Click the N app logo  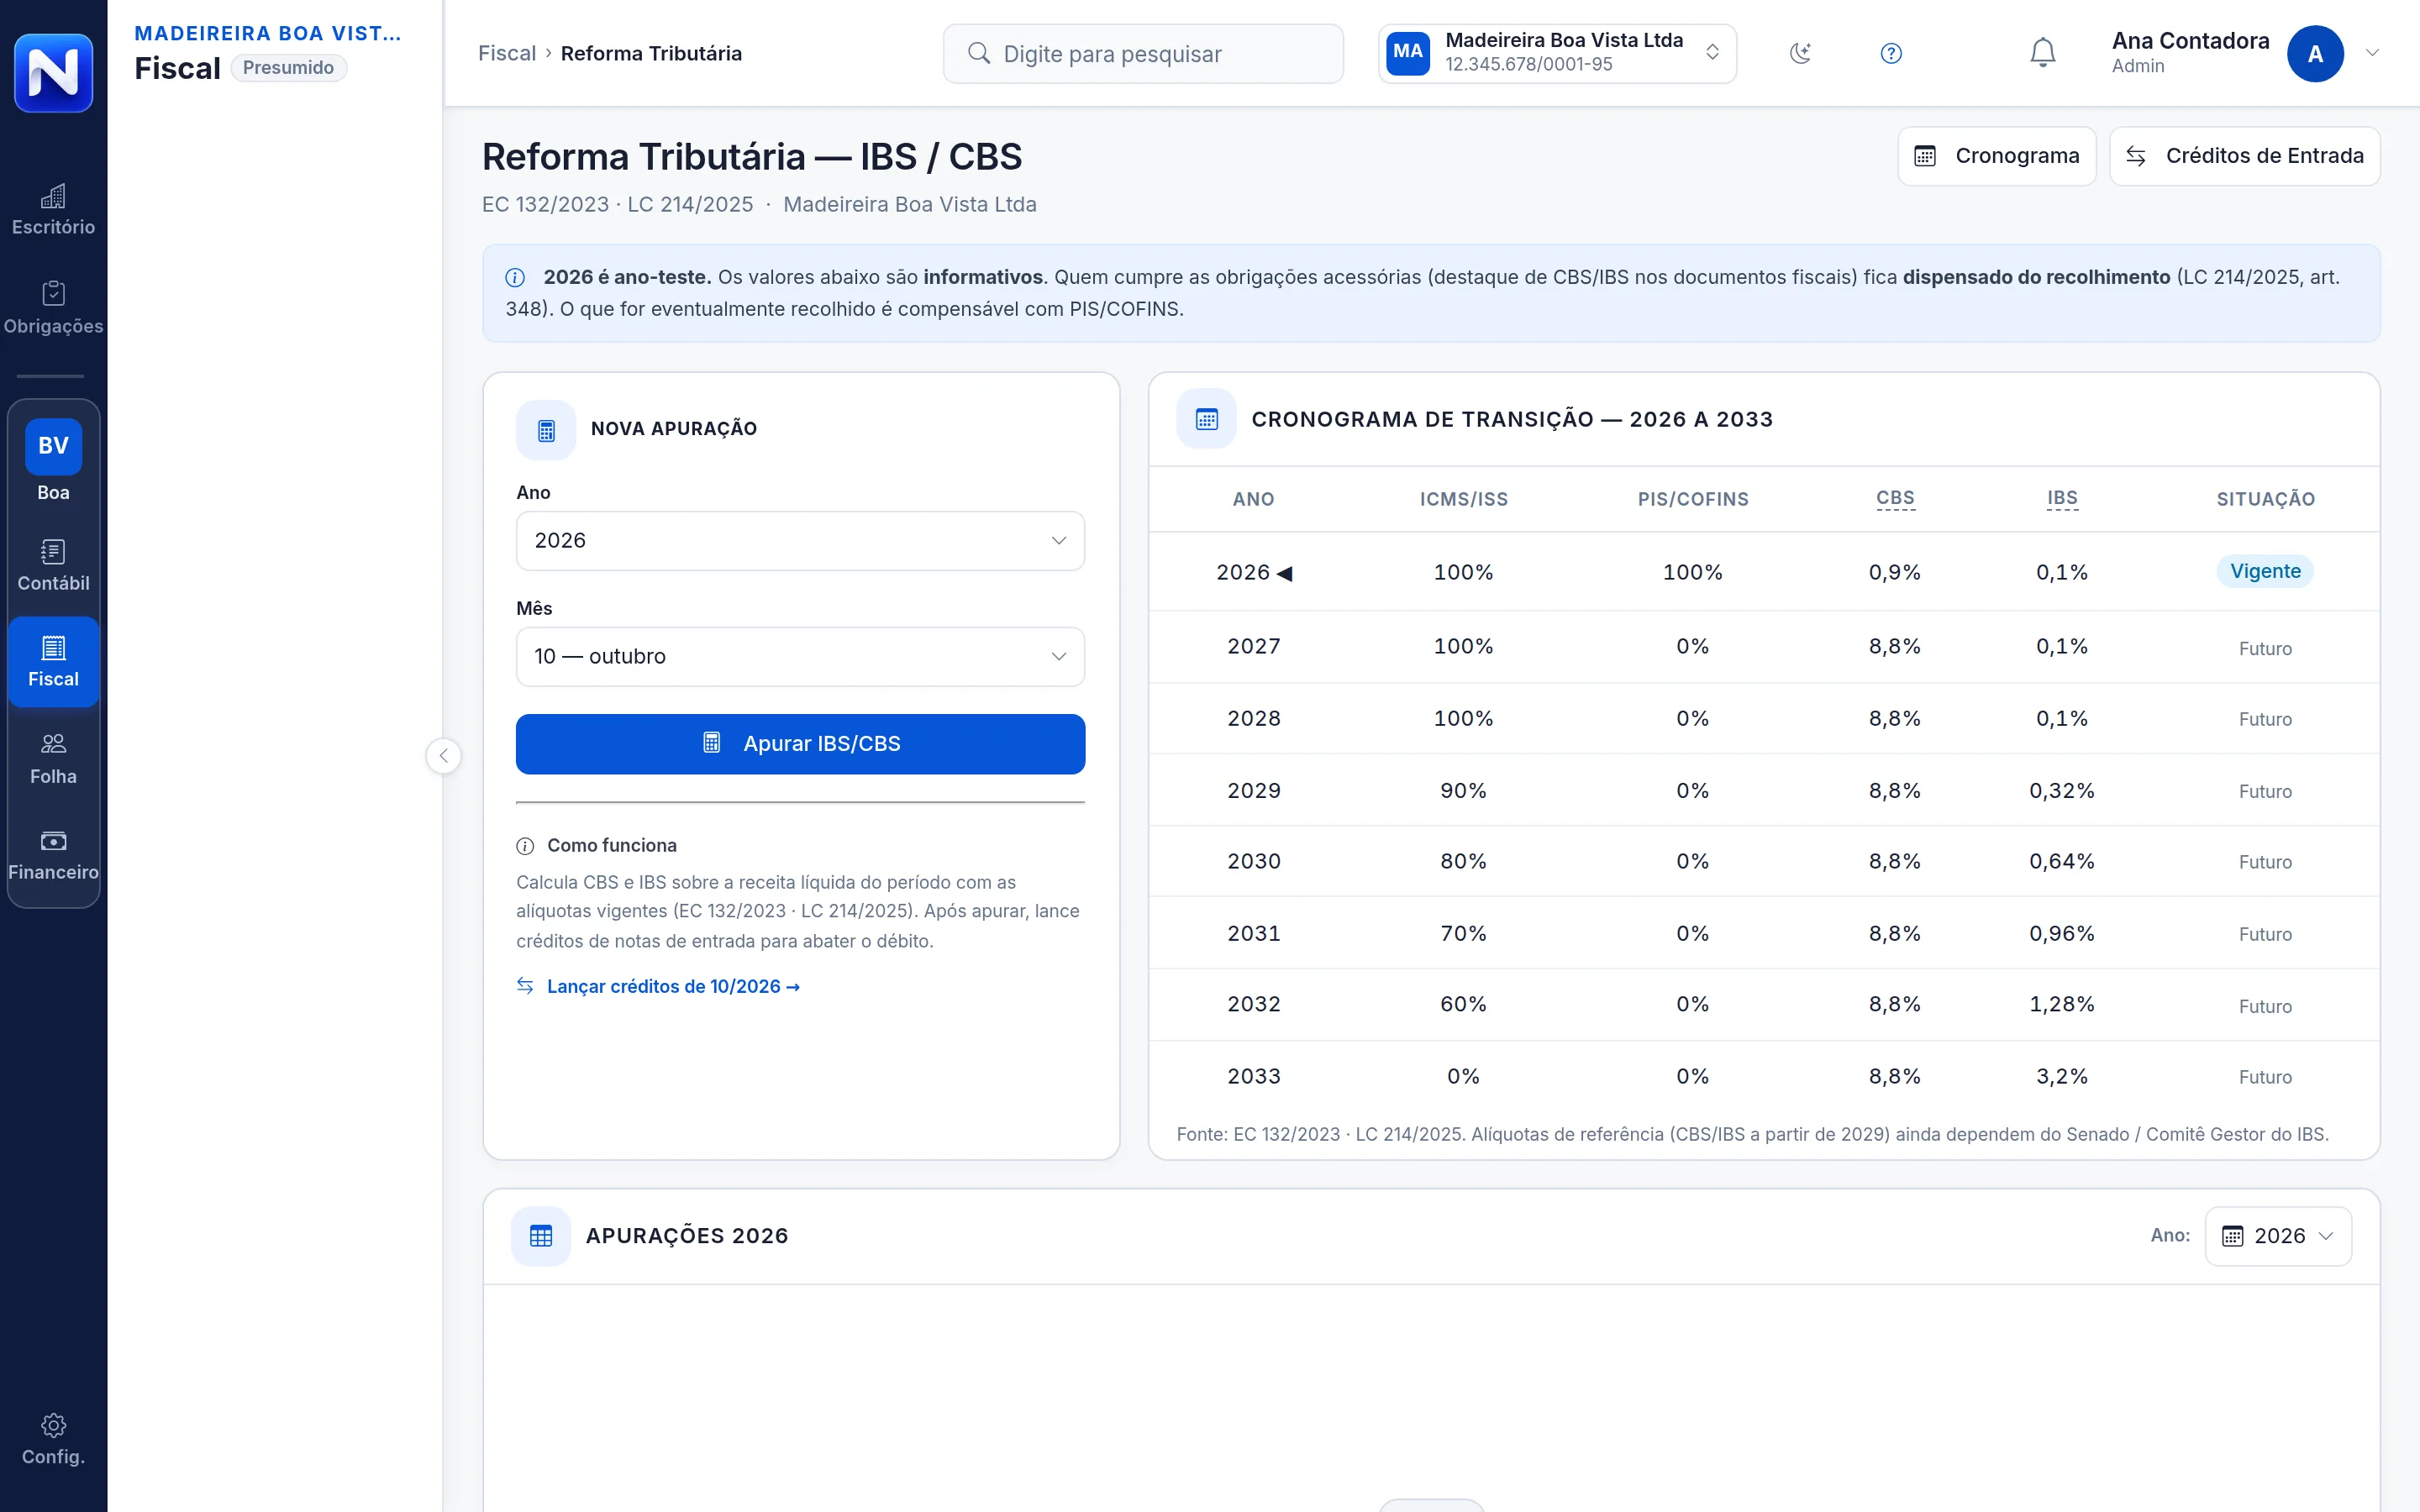[x=53, y=72]
